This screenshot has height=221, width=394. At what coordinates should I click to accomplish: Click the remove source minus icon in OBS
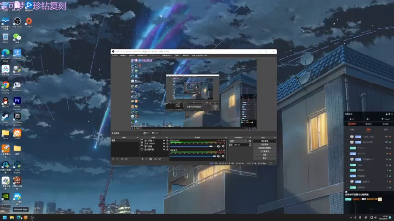pos(146,159)
